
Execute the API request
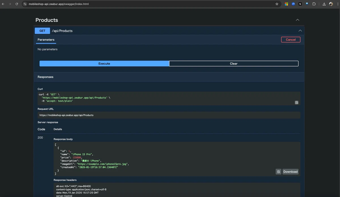[x=104, y=64]
